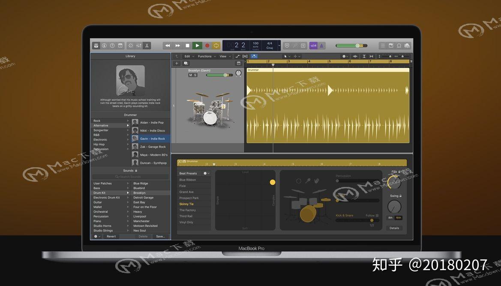Toggle the Show Flex icon
Screen dimensions: 501x286
[x=245, y=56]
